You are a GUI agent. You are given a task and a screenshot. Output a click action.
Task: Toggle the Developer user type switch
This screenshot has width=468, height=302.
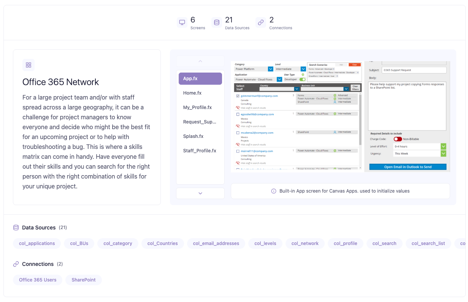pos(303,79)
